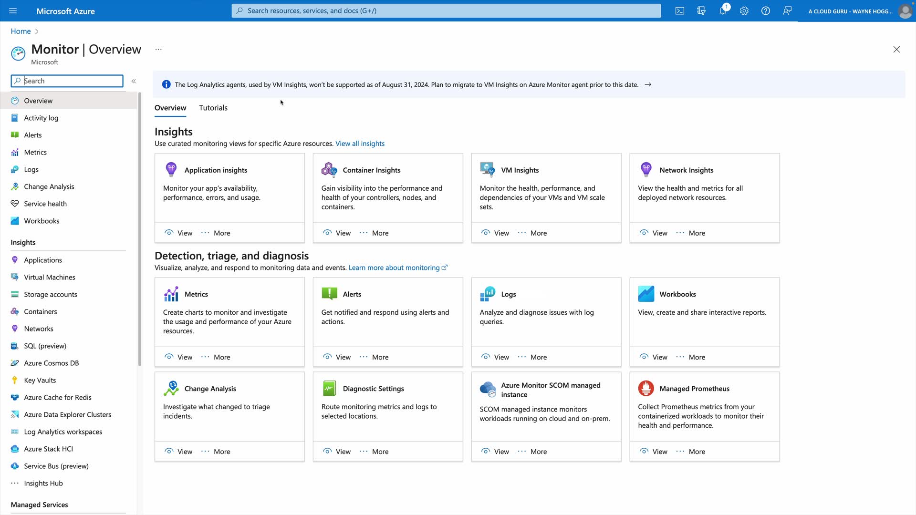
Task: Click the View eye on Alerts card
Action: pos(327,357)
